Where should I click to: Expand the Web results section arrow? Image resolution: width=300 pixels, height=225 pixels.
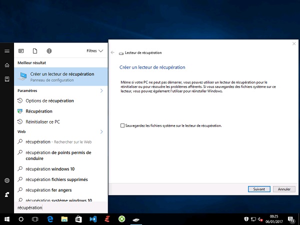[101, 131]
